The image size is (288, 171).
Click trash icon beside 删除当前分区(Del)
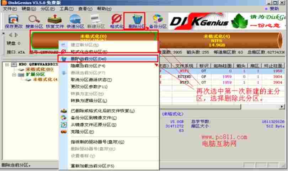(x=64, y=59)
